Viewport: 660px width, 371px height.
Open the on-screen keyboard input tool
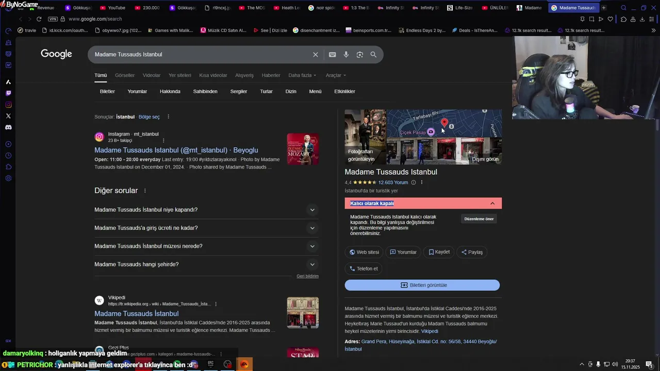(x=333, y=55)
